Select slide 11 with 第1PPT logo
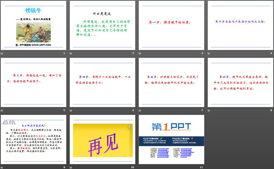Image resolution: width=274 pixels, height=169 pixels. [x=171, y=139]
